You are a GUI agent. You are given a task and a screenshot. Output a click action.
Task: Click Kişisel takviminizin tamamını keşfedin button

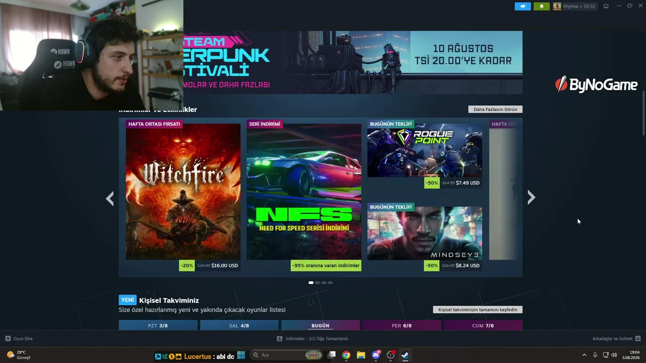tap(477, 310)
